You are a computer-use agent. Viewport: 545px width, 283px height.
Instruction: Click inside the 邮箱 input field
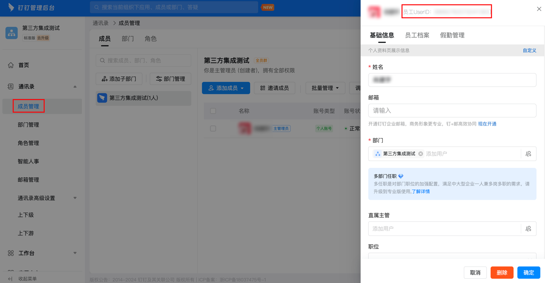tap(452, 111)
